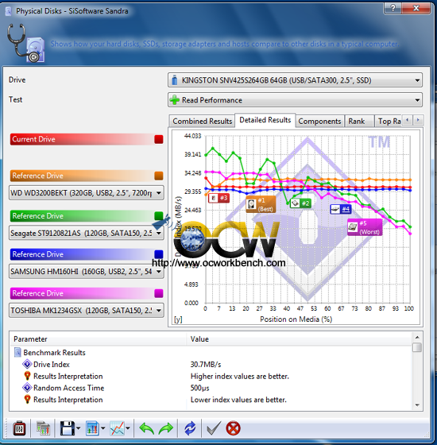
Task: Click the tab scroll right arrow
Action: pos(418,120)
